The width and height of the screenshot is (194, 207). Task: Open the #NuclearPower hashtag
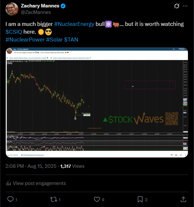[x=25, y=40]
